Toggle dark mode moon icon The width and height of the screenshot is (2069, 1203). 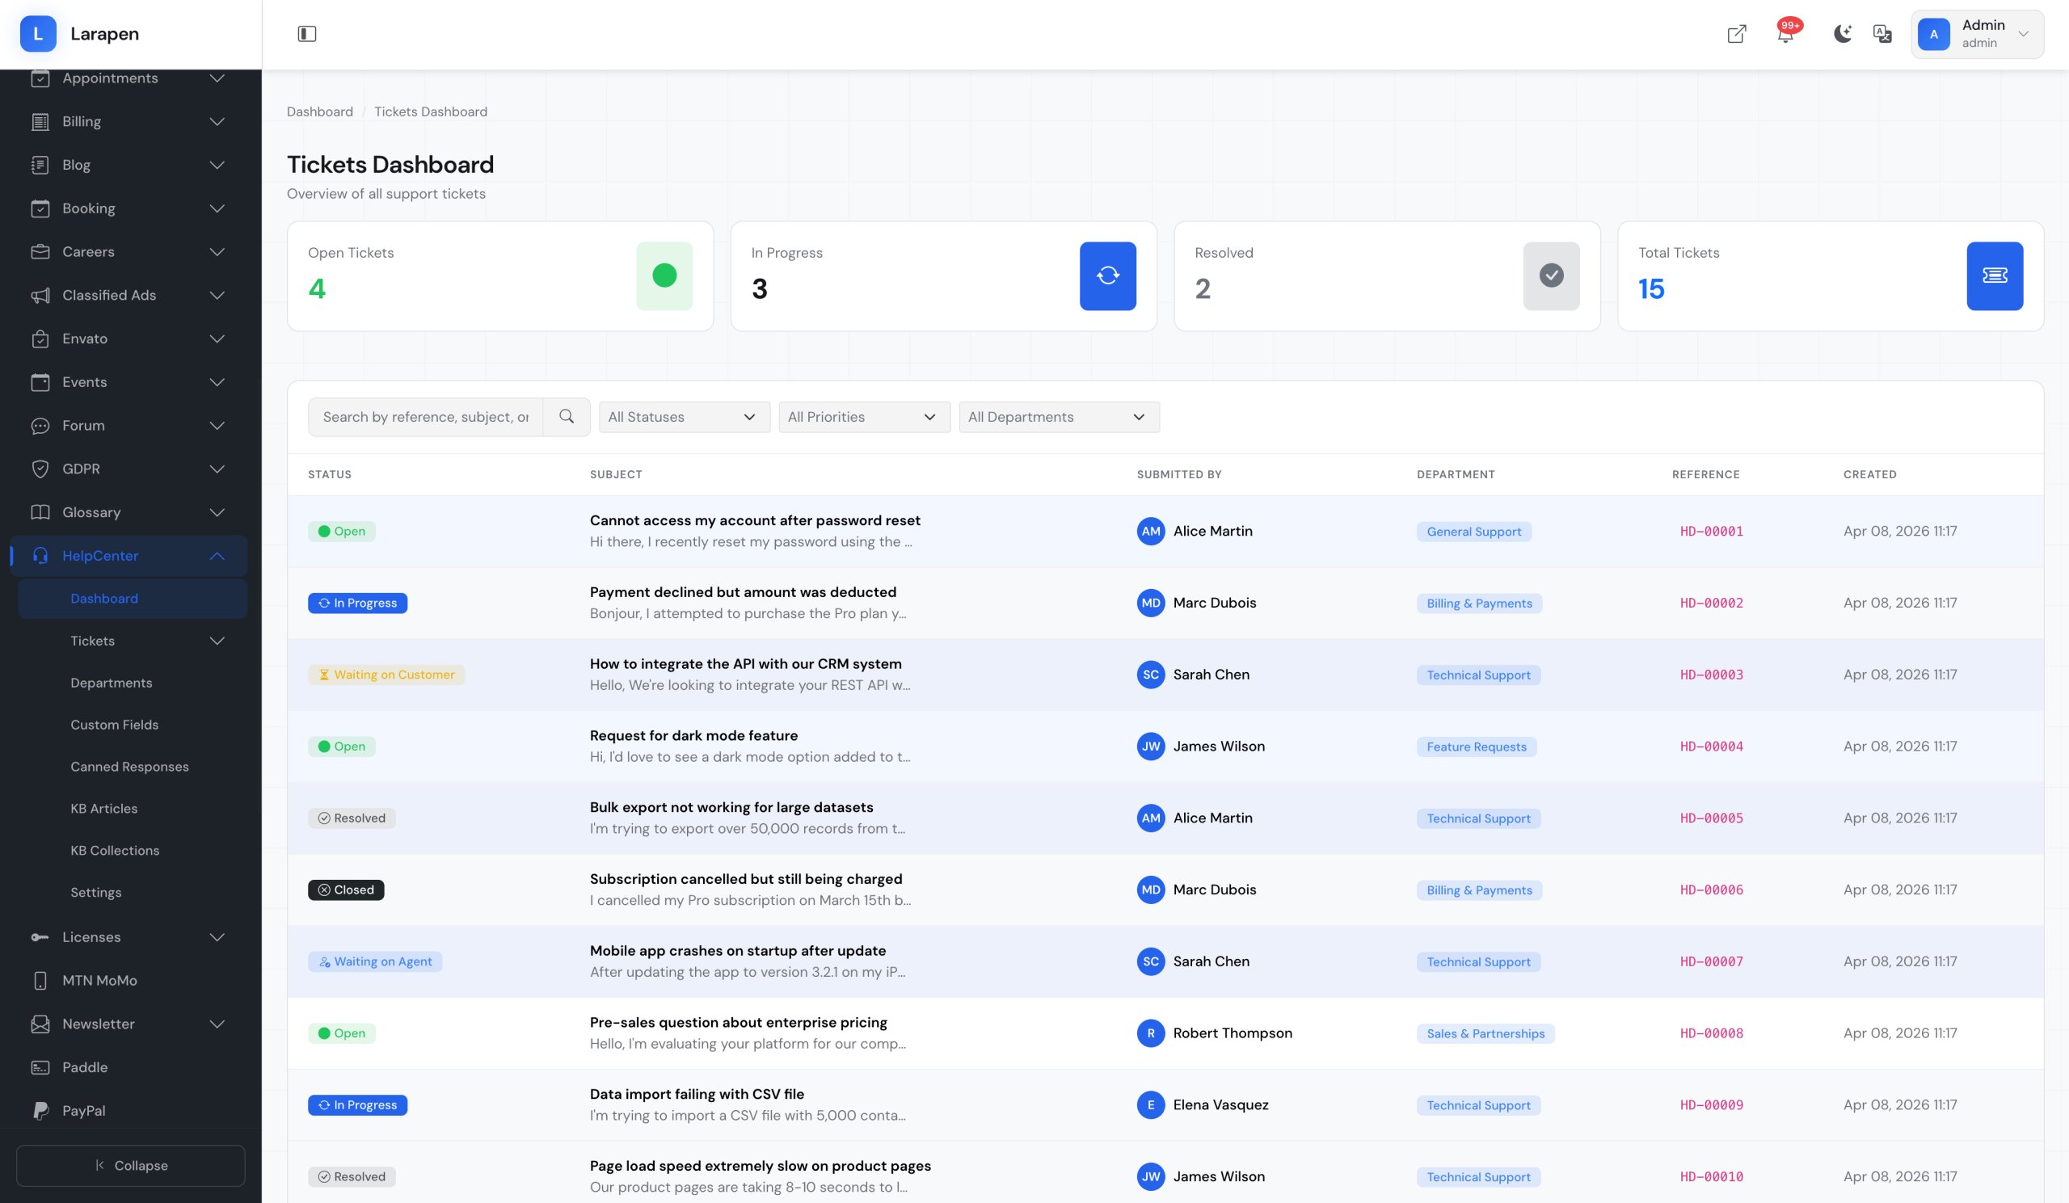pos(1843,34)
